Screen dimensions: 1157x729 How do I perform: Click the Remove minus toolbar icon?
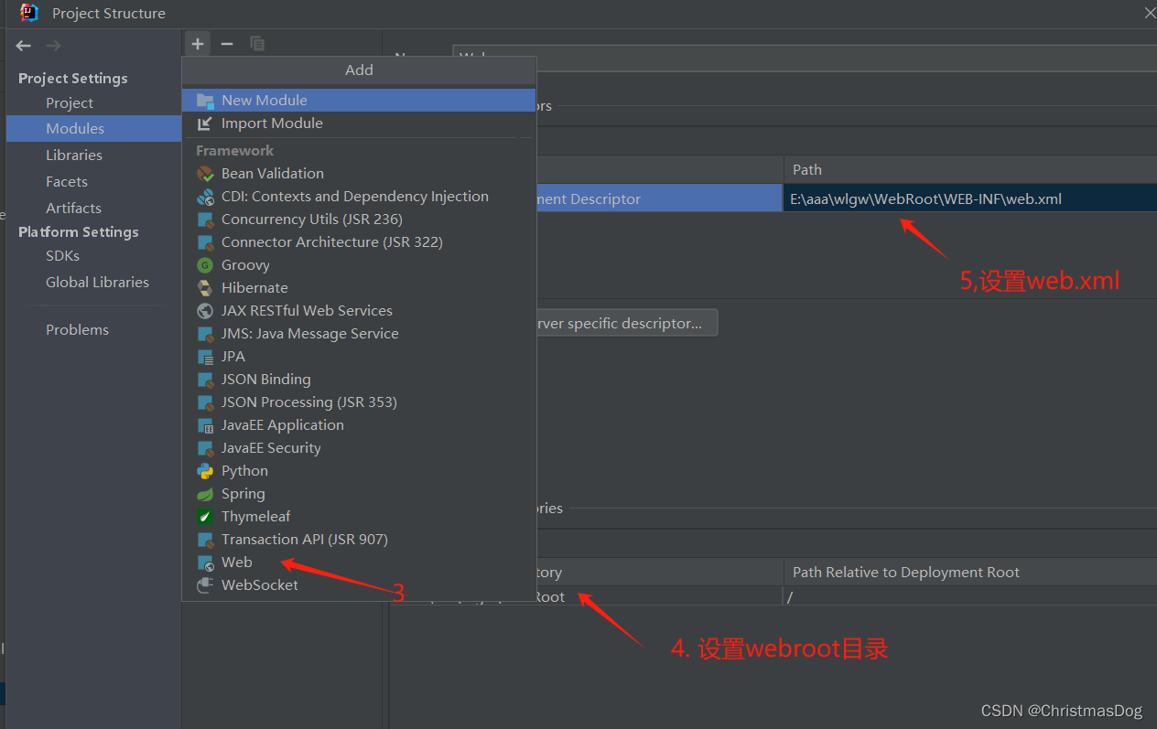(225, 43)
